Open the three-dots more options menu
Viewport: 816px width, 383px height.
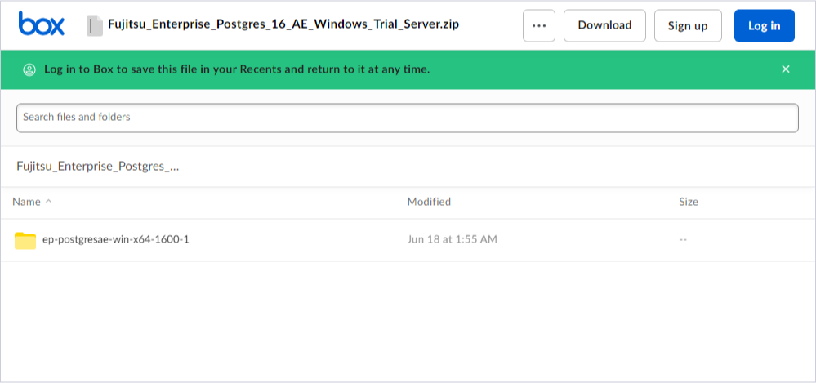pos(539,25)
